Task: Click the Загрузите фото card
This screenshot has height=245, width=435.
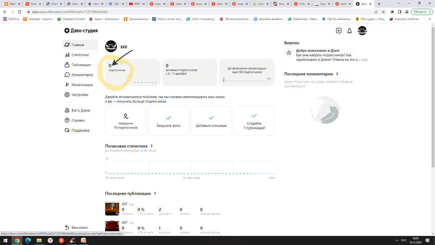Action: click(168, 121)
